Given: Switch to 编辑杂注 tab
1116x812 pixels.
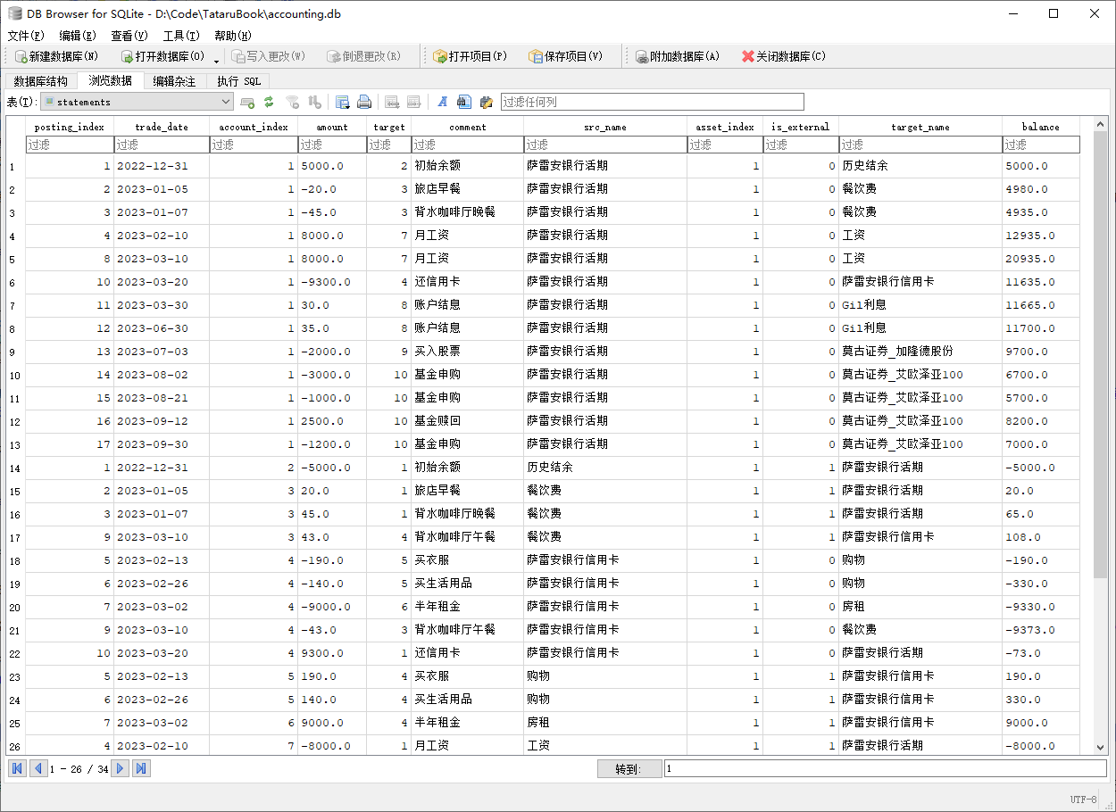Looking at the screenshot, I should pyautogui.click(x=174, y=81).
